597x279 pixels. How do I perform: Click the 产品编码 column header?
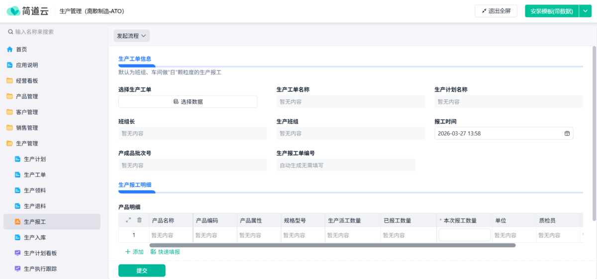pos(214,220)
